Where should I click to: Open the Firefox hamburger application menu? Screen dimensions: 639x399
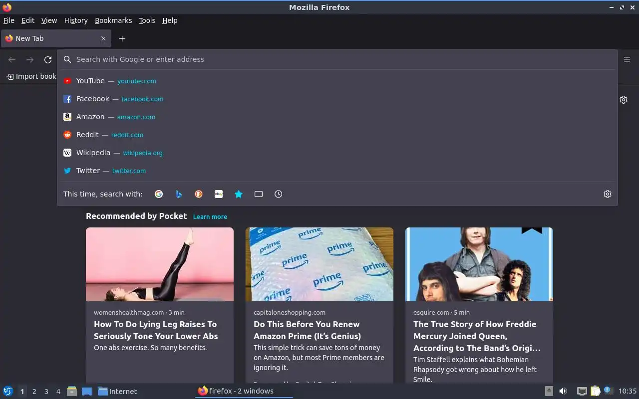[627, 59]
